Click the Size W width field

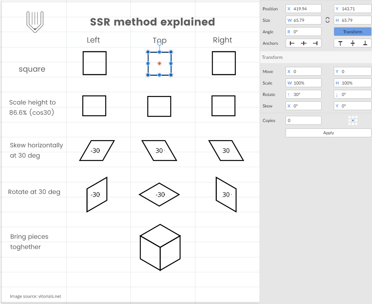(304, 20)
